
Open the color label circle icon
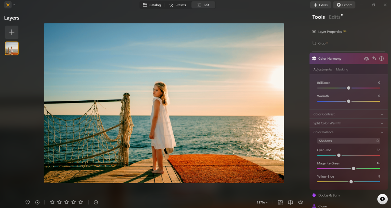pos(96,202)
